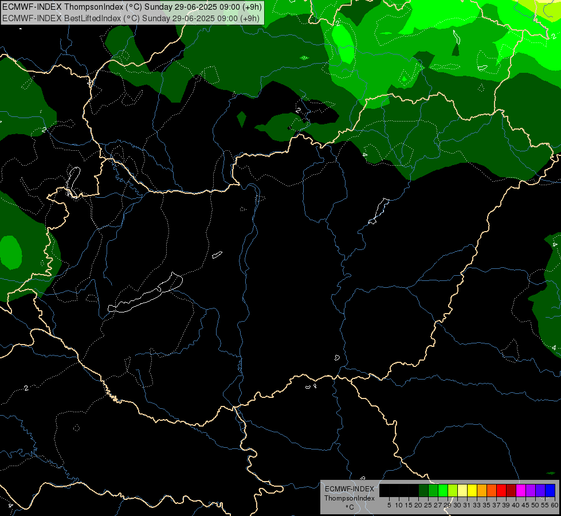
Task: Choose the orange 33–35 legend swatch
Action: (x=482, y=490)
